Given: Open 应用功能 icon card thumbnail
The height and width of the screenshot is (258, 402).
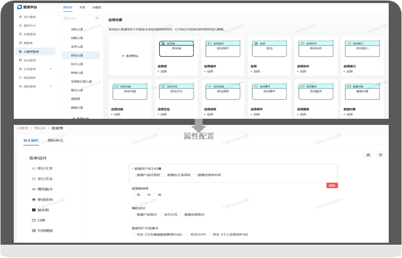Looking at the screenshot, I should point(130,92).
